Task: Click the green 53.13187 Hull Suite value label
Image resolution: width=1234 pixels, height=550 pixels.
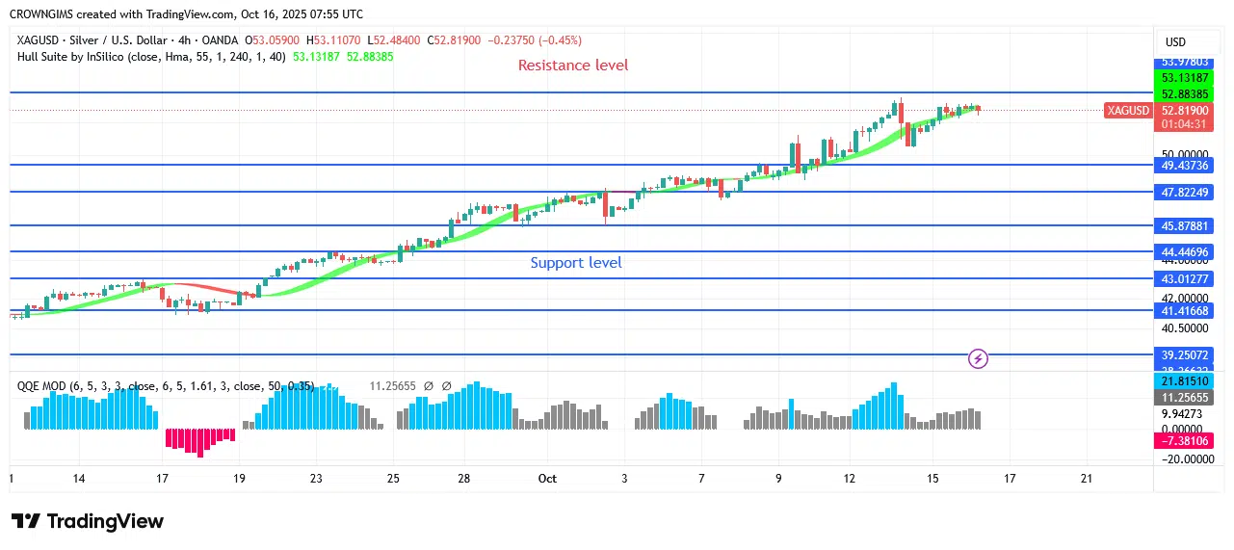Action: point(1184,78)
